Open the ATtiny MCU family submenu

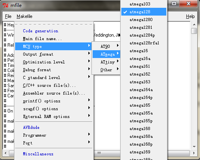(107, 62)
